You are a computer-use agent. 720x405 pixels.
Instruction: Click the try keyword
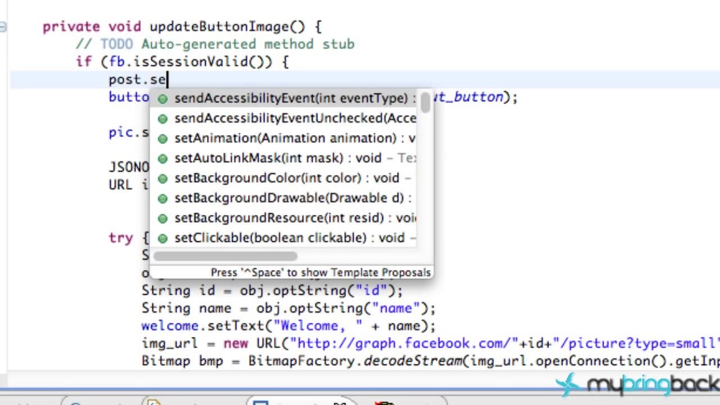pos(121,238)
